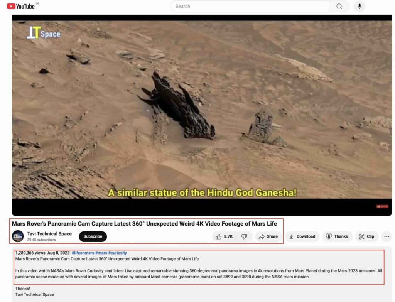Screen dimensions: 395x302
Task: Click the Download button
Action: (302, 236)
